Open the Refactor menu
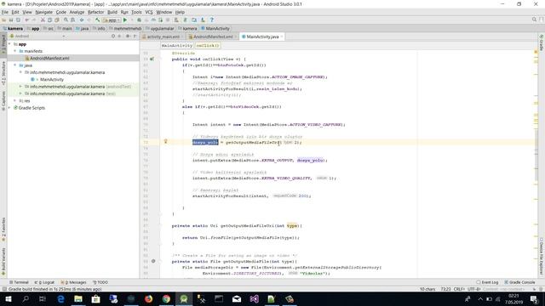 (95, 12)
